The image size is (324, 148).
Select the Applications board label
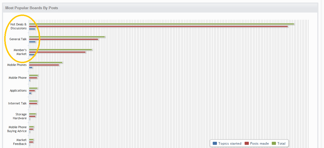click(18, 90)
